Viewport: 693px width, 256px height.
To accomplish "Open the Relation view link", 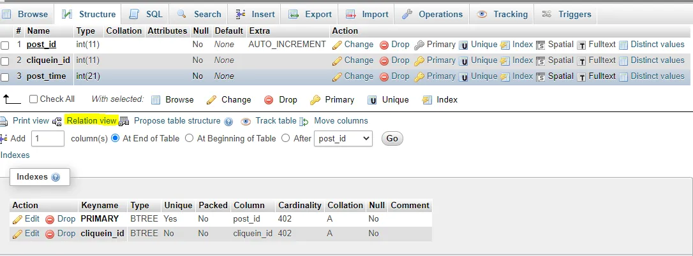I will pyautogui.click(x=91, y=120).
